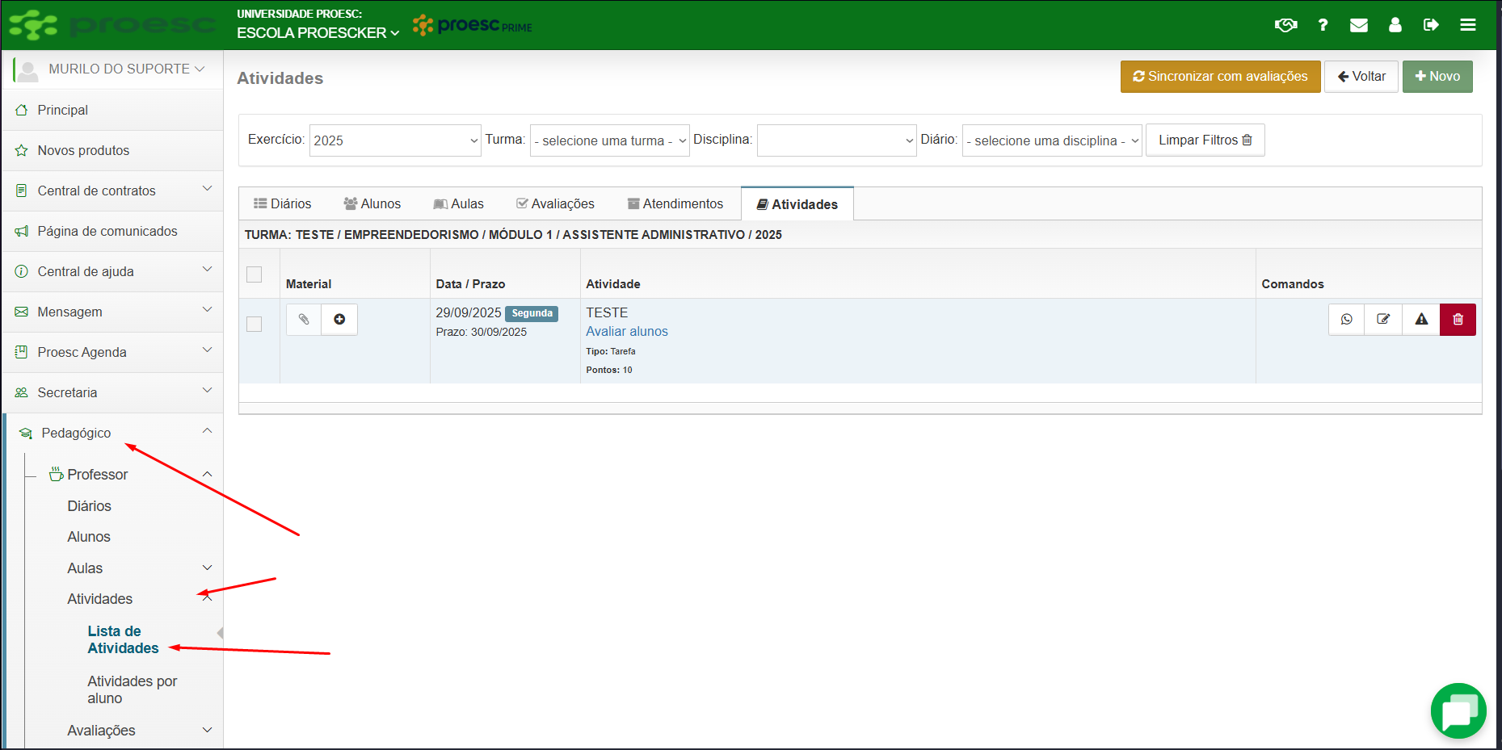Click the WhatsApp icon in Comandos

1346,320
